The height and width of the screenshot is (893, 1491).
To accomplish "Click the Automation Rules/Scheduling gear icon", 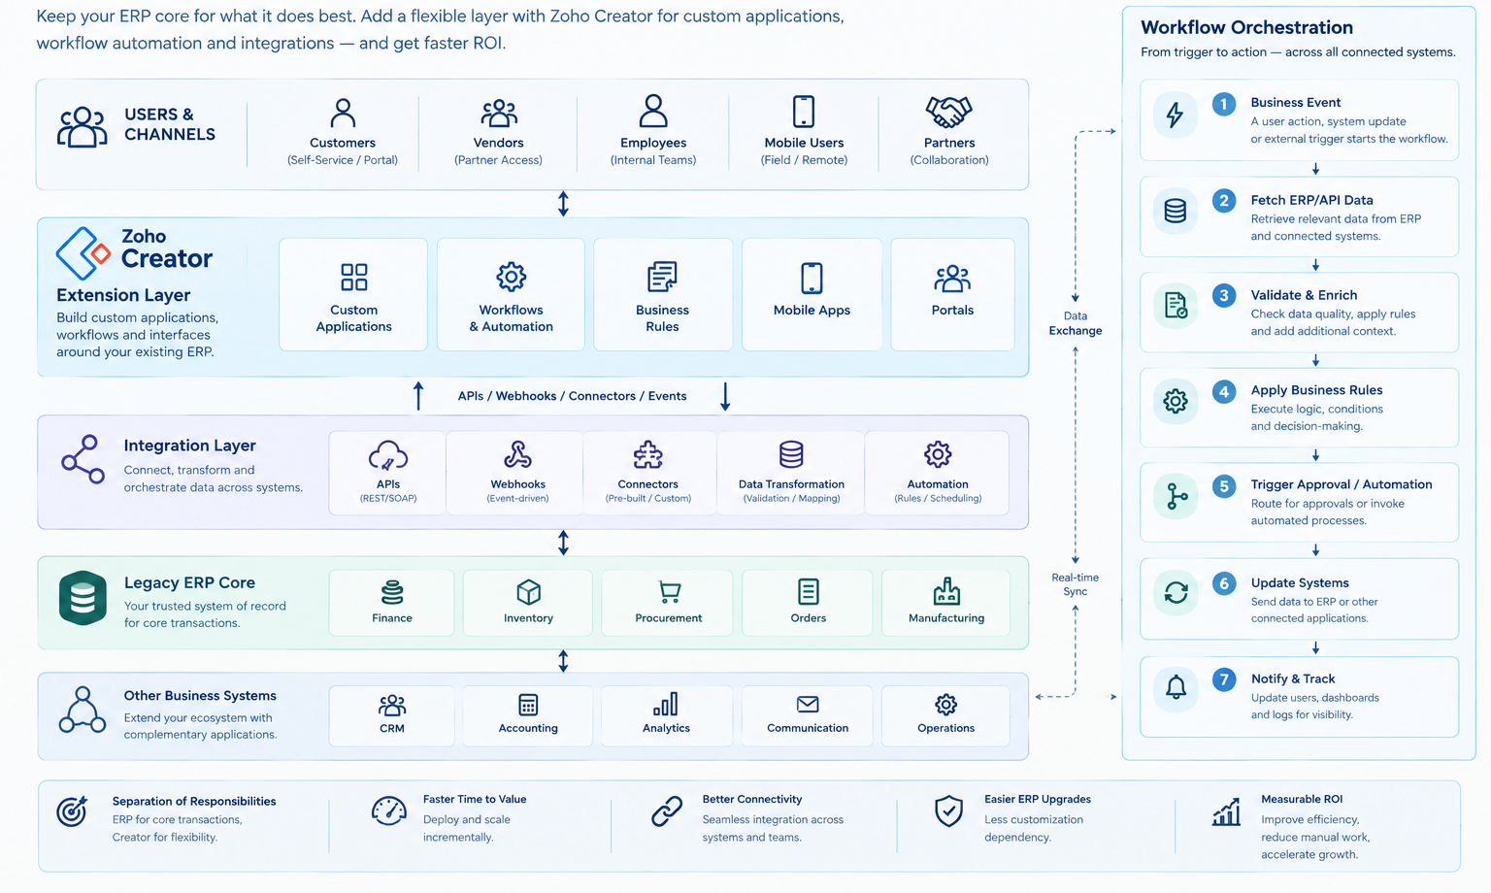I will (x=938, y=454).
